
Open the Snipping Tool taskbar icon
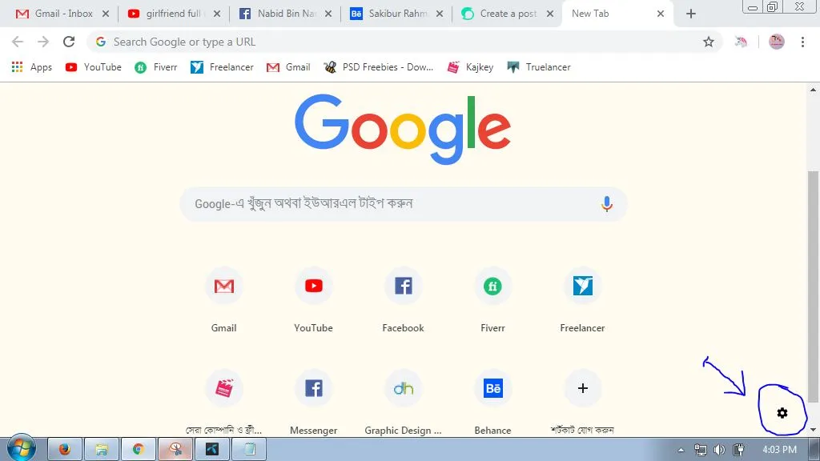175,449
